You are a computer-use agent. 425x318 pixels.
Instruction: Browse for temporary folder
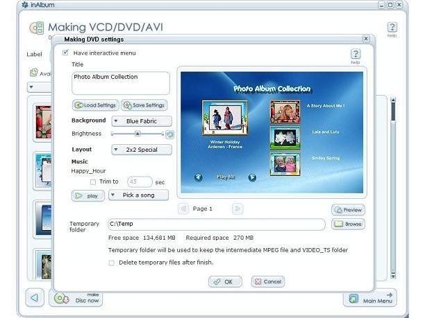click(348, 224)
